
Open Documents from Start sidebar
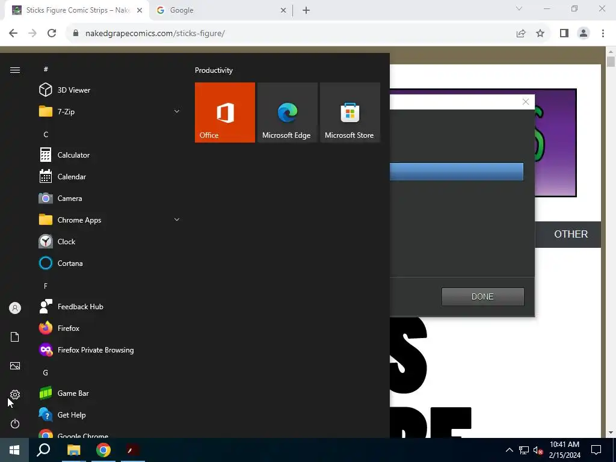(15, 337)
